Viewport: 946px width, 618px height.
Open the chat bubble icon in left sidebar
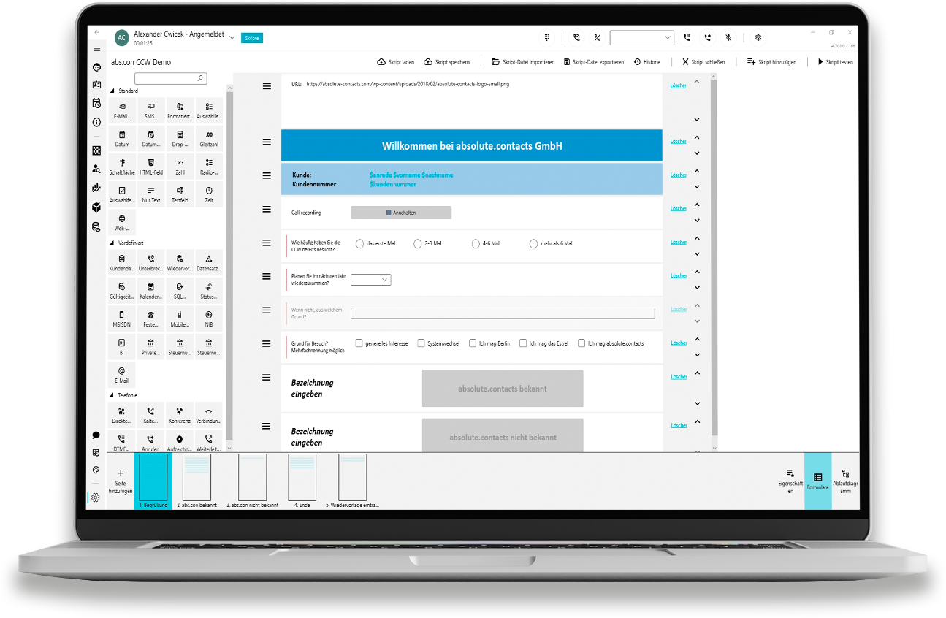pyautogui.click(x=96, y=435)
